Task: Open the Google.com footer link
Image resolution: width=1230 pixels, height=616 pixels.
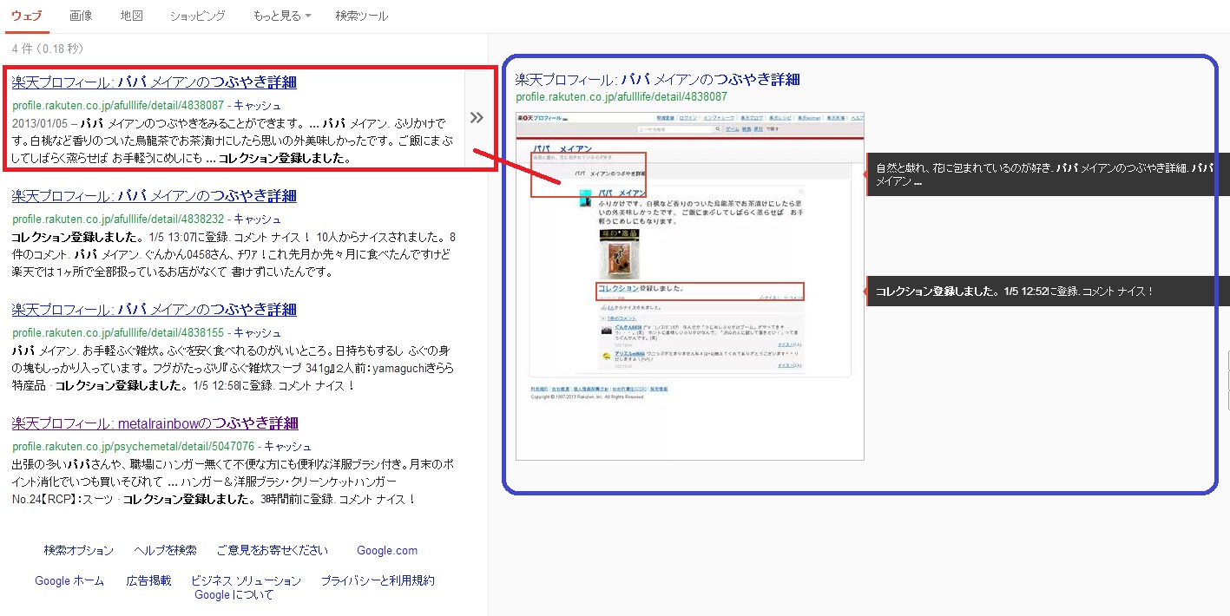Action: 386,551
